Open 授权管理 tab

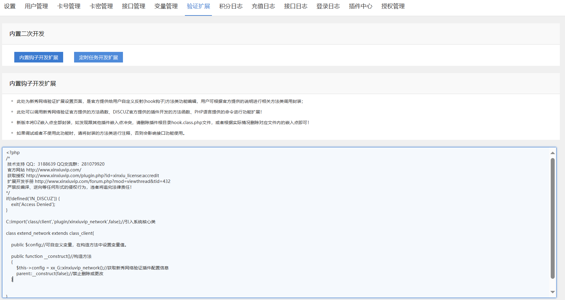coord(393,6)
